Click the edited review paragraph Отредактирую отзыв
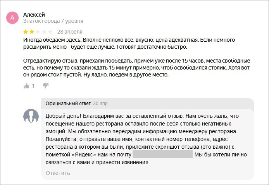Image resolution: width=269 pixels, height=185 pixels. pyautogui.click(x=136, y=68)
